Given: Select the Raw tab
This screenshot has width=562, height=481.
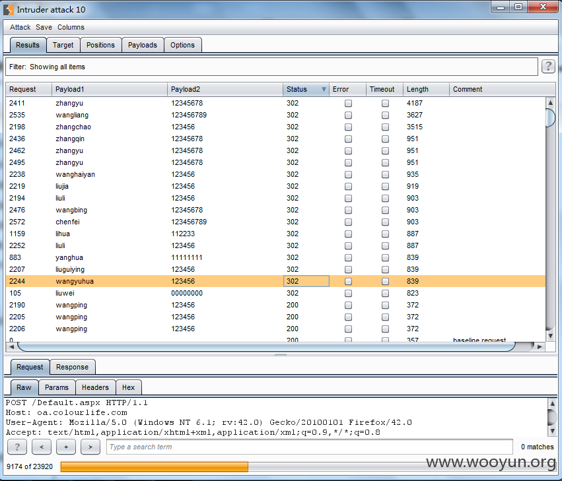Looking at the screenshot, I should [24, 387].
